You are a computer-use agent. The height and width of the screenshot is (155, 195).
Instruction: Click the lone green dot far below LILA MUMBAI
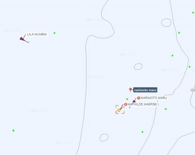[x=13, y=131]
